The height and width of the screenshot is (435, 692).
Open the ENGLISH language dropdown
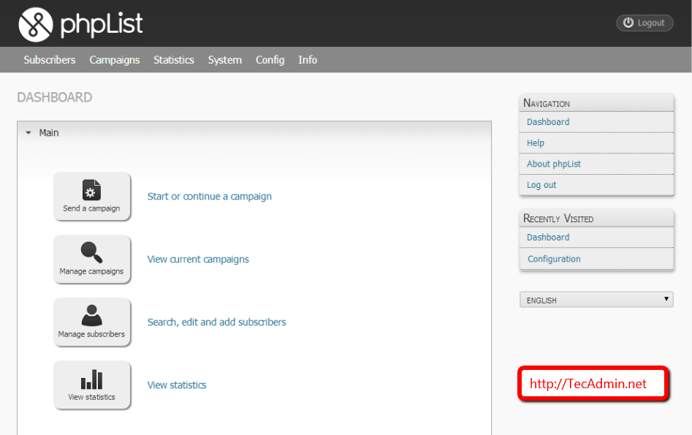click(x=596, y=300)
